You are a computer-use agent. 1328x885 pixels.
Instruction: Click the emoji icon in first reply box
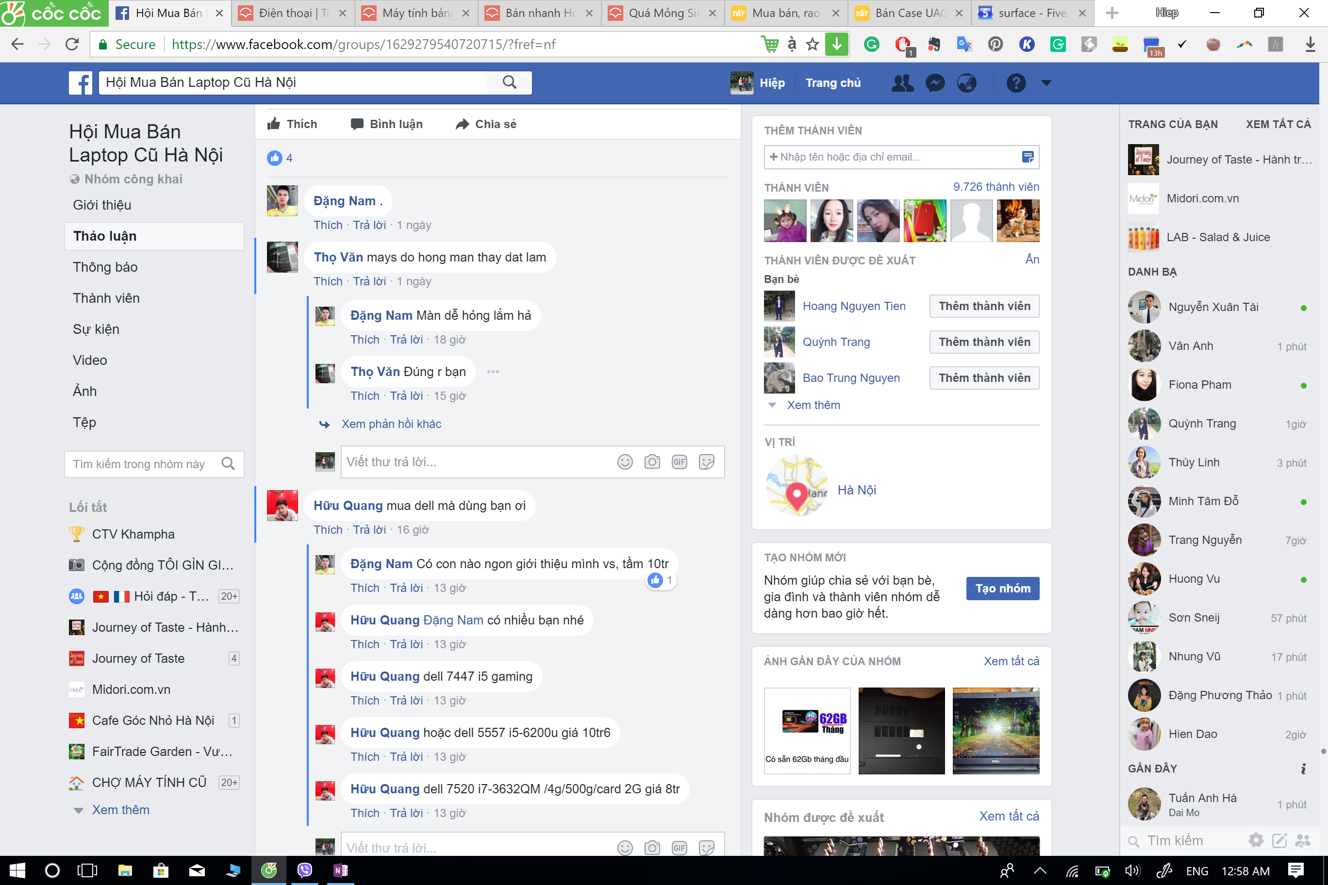click(x=625, y=462)
